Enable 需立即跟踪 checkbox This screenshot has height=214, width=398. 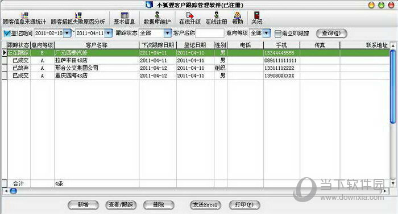[278, 33]
